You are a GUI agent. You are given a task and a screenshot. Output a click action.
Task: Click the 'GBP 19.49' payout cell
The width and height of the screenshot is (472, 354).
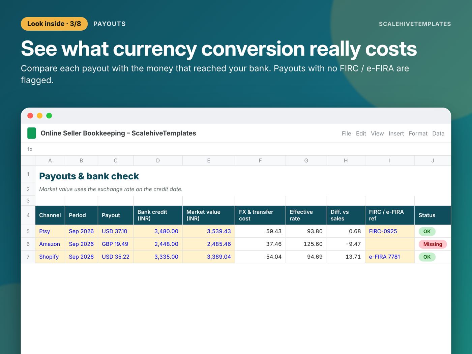coord(116,244)
